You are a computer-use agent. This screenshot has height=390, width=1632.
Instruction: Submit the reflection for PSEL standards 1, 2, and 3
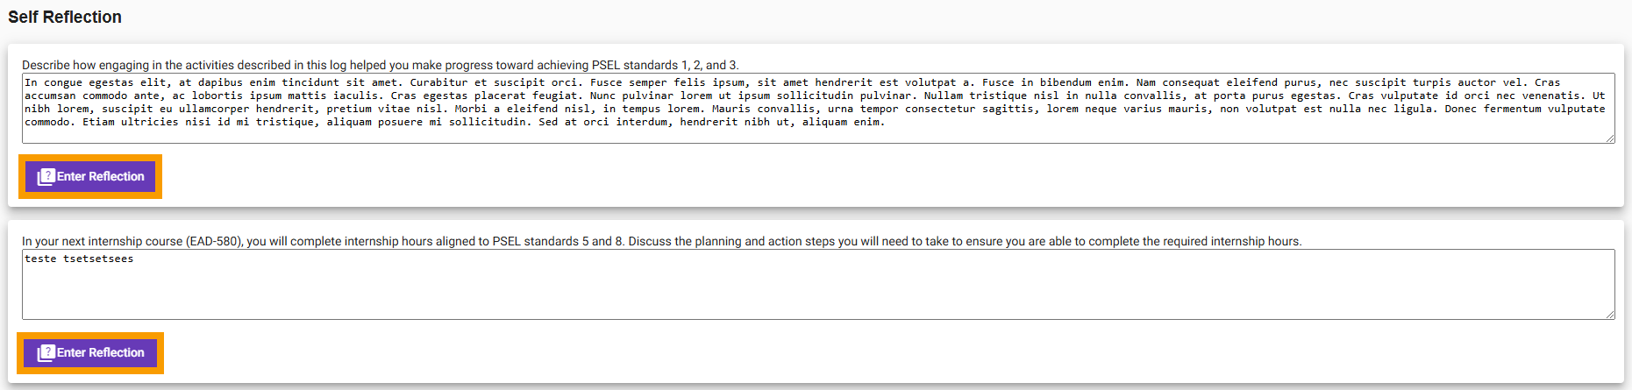coord(90,176)
